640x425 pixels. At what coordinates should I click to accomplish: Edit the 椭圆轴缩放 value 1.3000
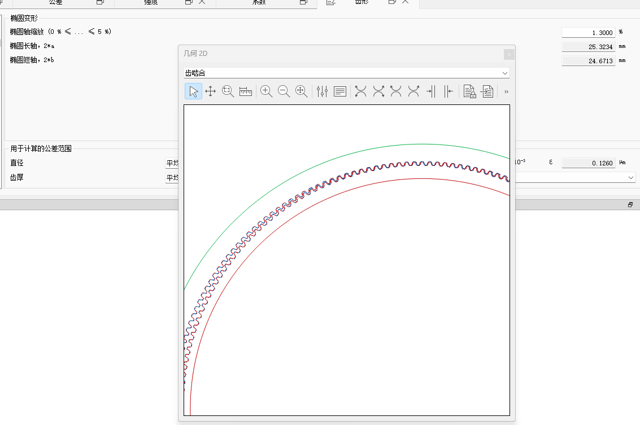coord(588,33)
